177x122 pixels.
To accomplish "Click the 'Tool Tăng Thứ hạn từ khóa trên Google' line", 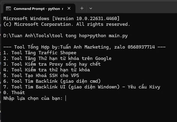I will (57, 58).
